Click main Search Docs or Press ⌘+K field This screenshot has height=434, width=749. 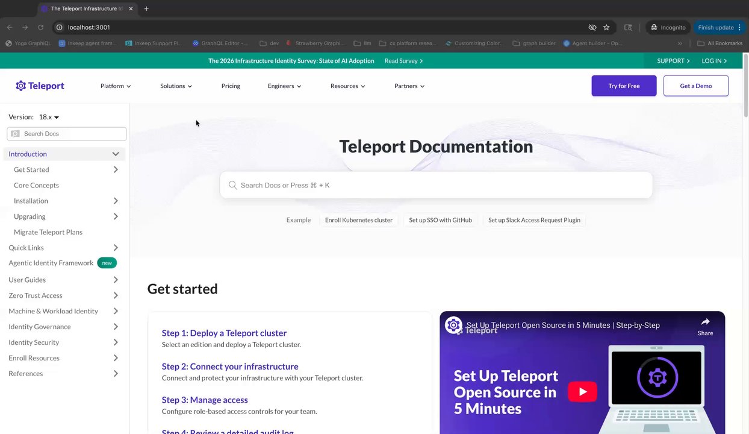point(436,185)
